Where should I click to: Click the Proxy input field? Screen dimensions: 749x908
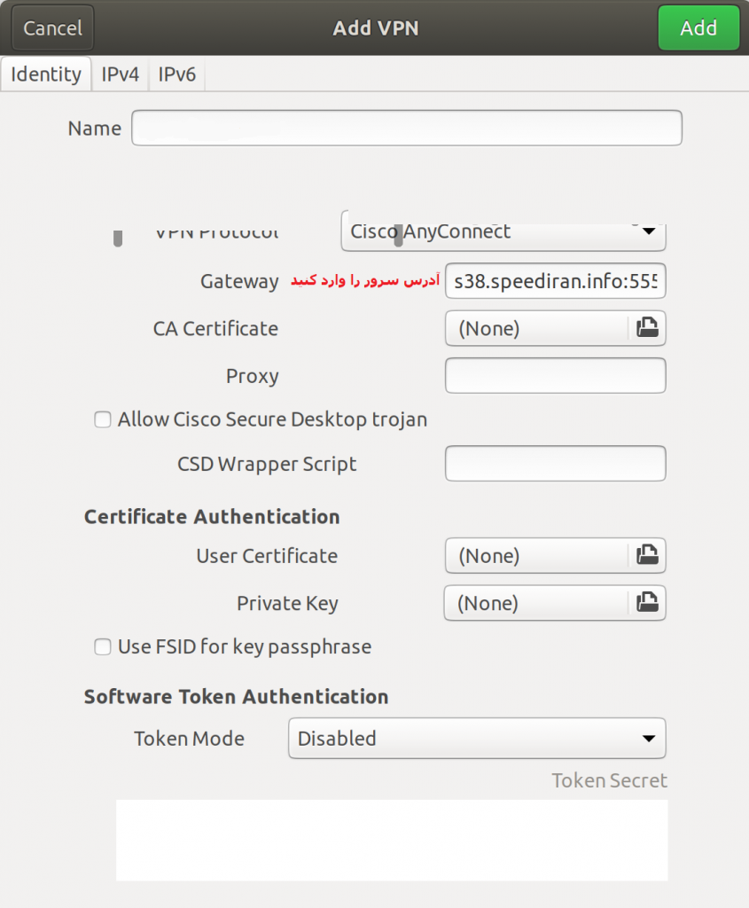click(555, 375)
